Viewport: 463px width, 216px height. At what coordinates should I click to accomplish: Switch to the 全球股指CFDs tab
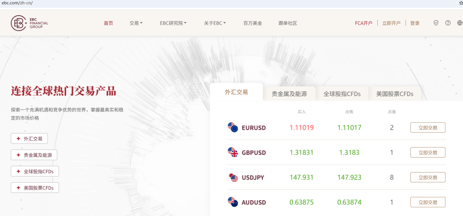click(x=342, y=94)
